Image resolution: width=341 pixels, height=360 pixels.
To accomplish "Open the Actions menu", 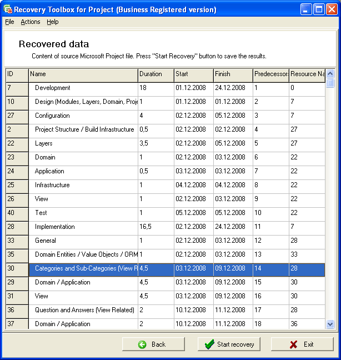I will click(31, 22).
